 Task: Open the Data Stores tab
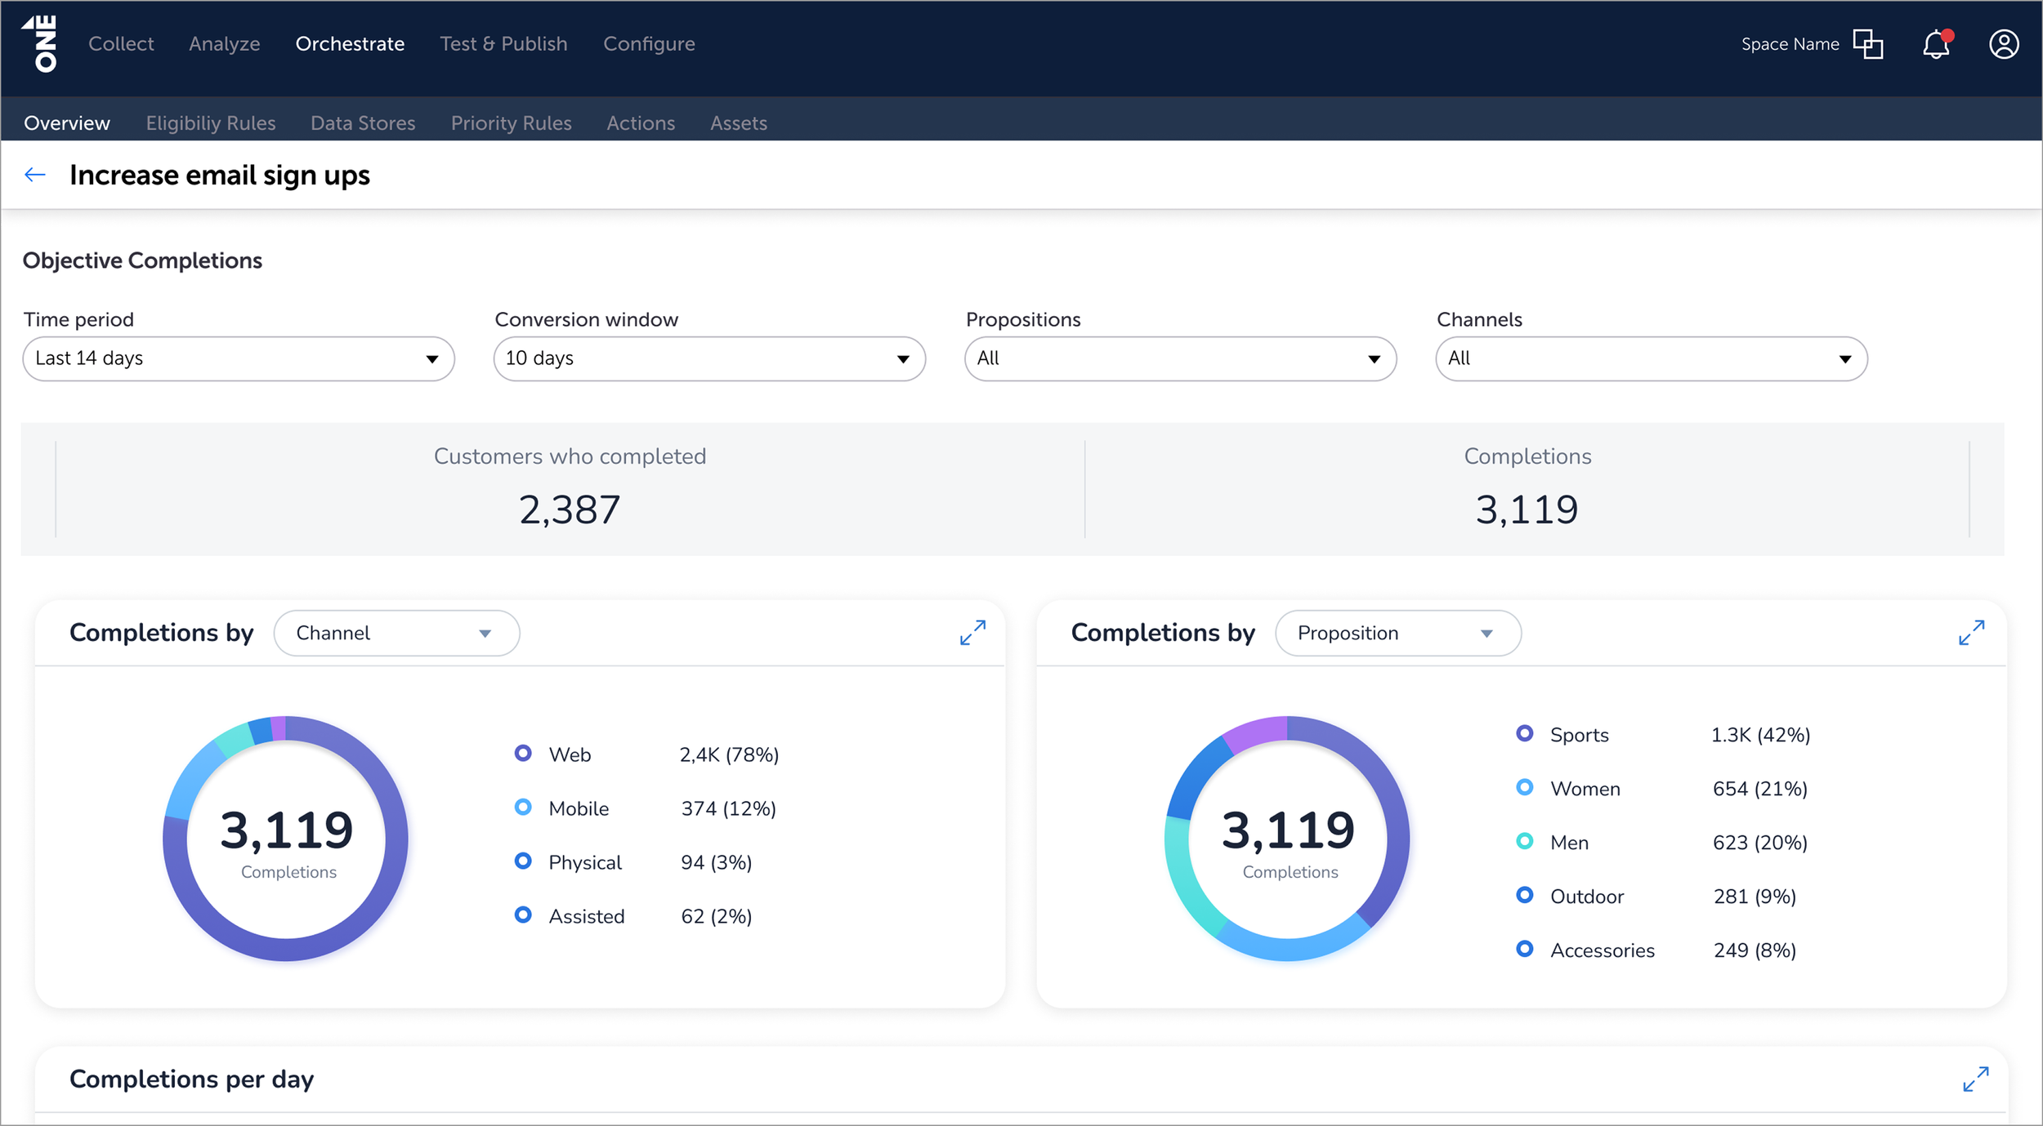pos(363,123)
